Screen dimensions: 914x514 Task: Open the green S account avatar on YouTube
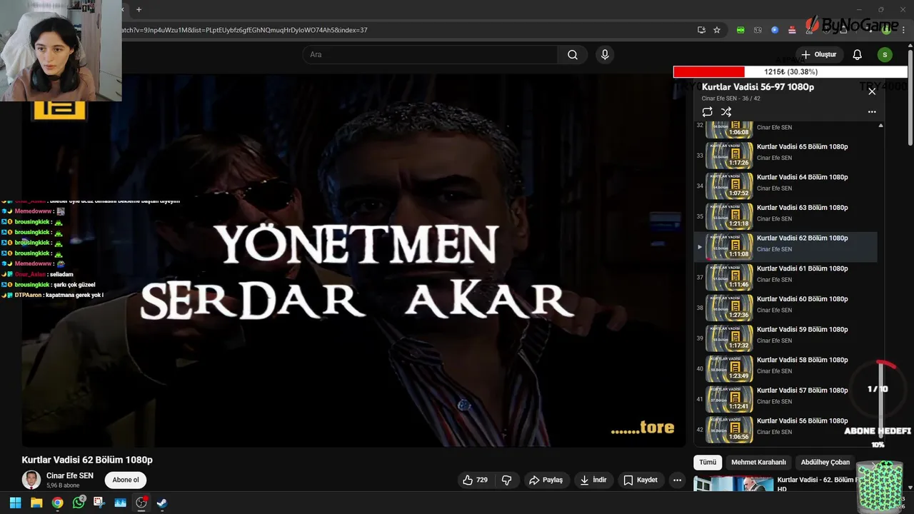pyautogui.click(x=885, y=55)
